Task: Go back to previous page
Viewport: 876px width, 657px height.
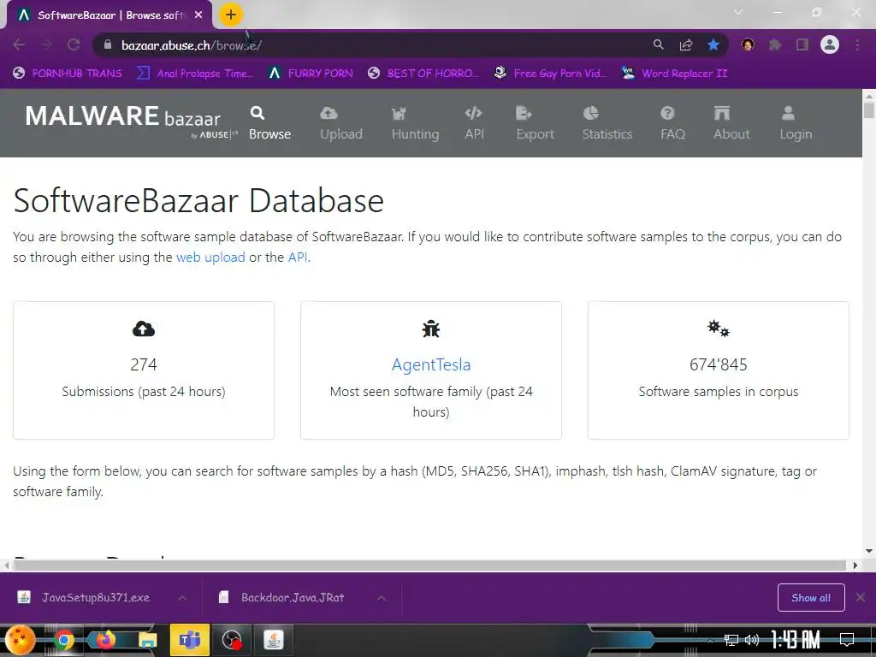Action: [x=19, y=44]
